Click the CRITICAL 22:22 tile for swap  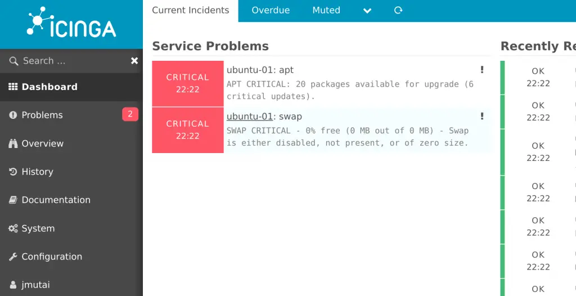pyautogui.click(x=188, y=130)
